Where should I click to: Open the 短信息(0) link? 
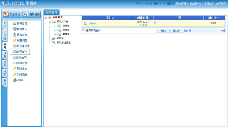(195, 3)
